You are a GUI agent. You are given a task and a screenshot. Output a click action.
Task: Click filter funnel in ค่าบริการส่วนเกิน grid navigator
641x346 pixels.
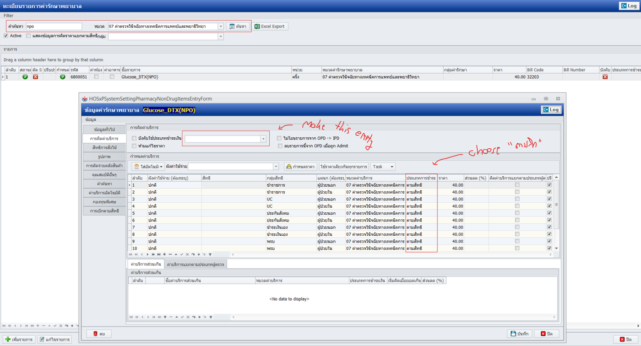coord(210,317)
